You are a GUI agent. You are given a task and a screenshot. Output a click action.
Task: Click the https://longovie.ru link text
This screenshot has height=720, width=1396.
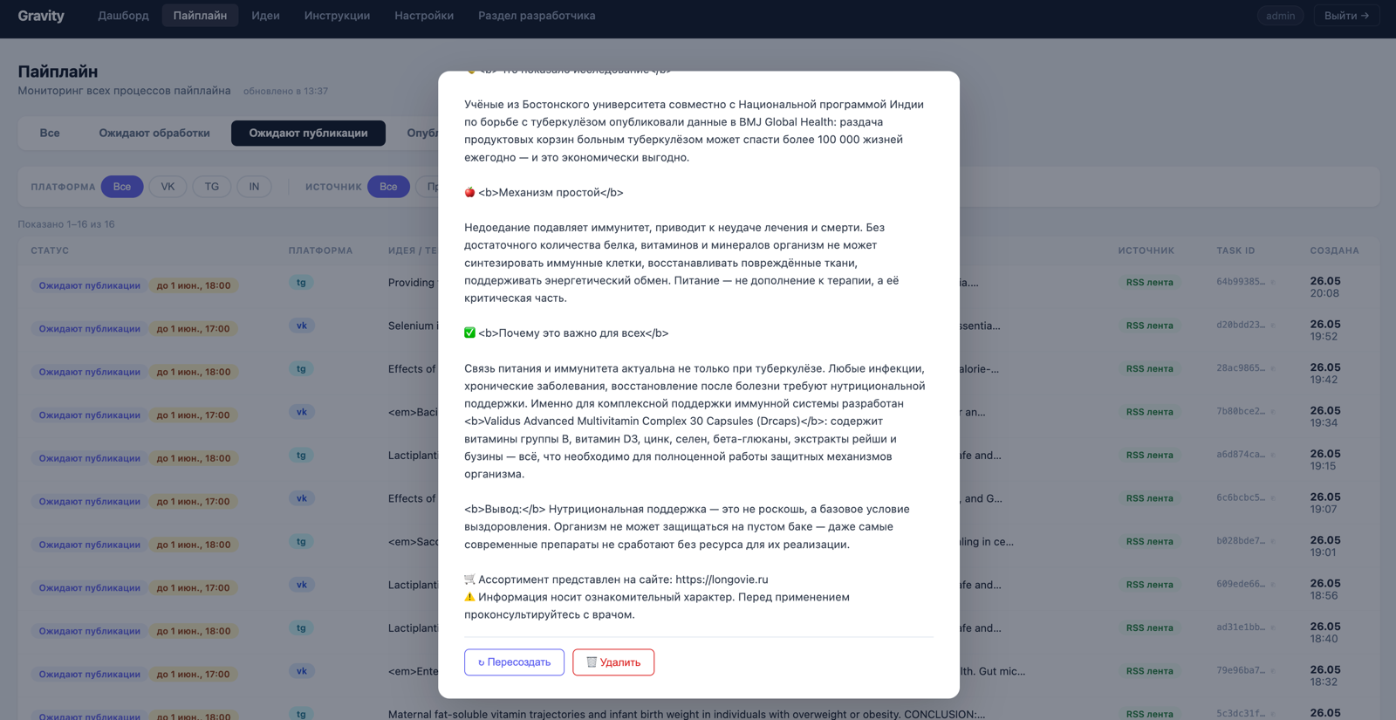click(722, 579)
